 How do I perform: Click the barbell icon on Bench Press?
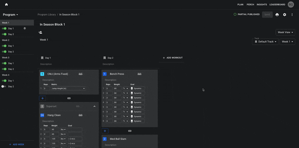click(139, 74)
